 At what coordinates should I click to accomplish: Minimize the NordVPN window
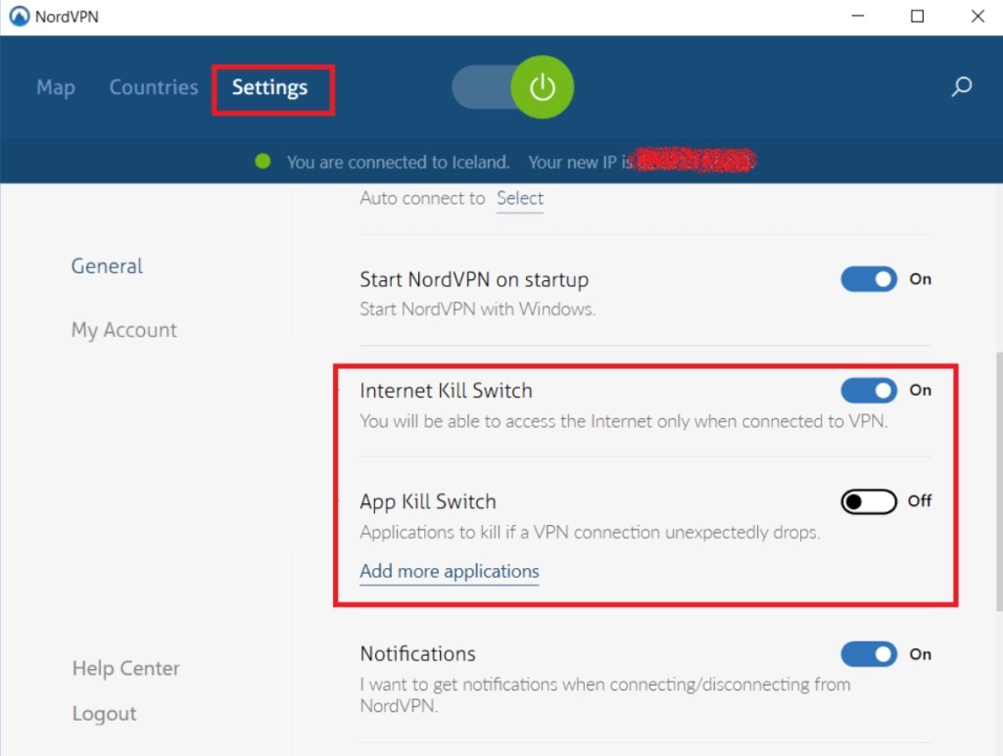[858, 16]
